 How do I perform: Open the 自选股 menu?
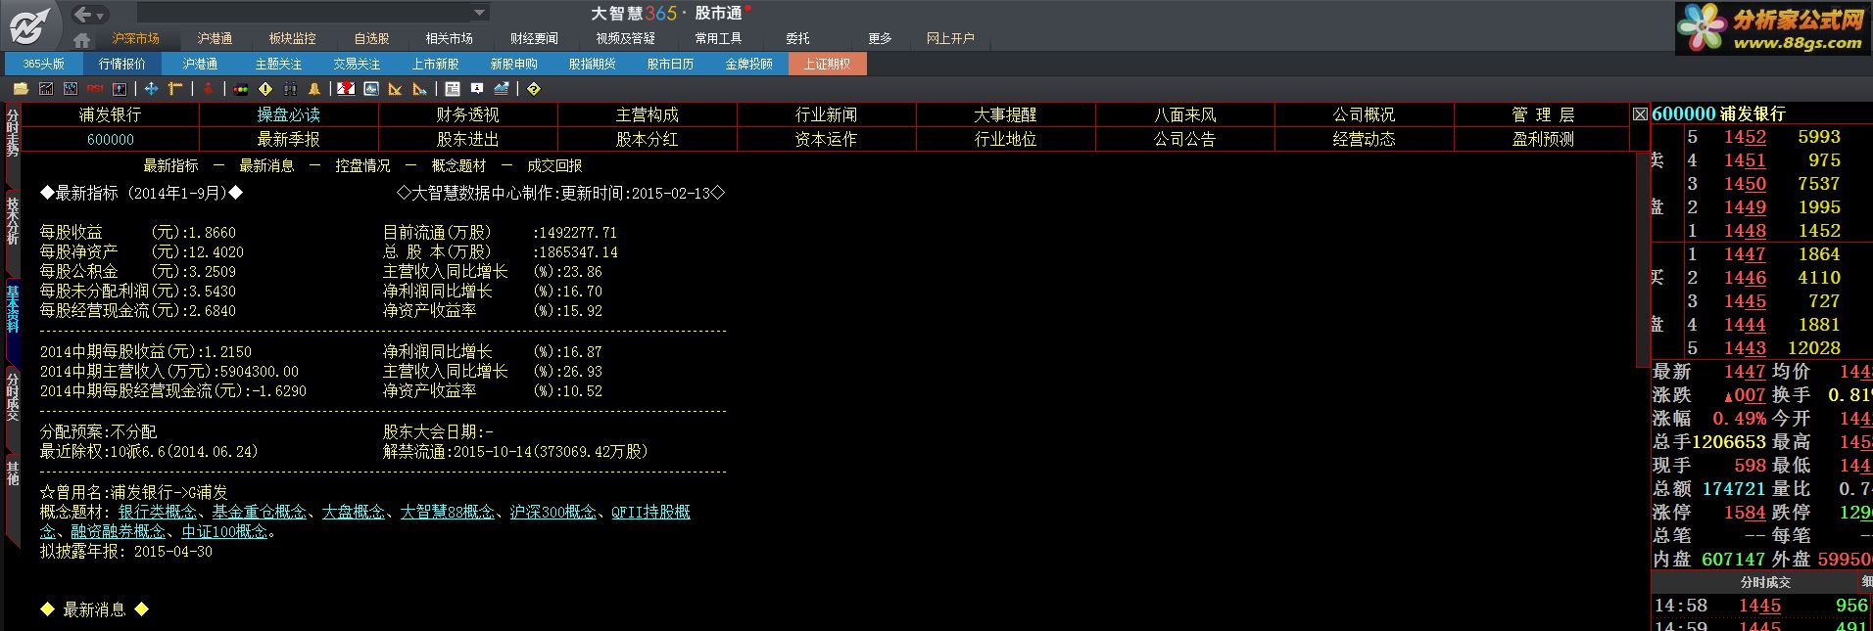(x=371, y=39)
